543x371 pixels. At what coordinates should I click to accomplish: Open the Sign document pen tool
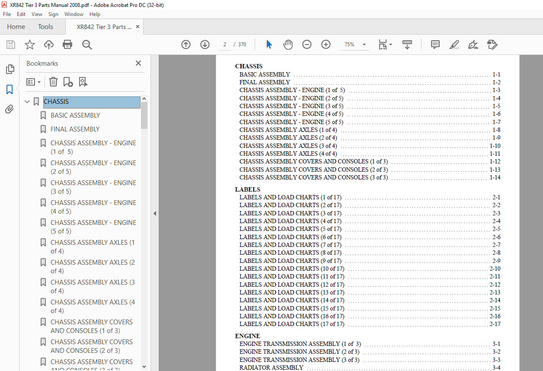[473, 45]
